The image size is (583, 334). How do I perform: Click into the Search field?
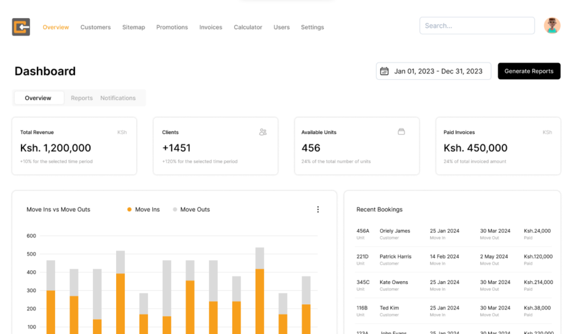click(477, 26)
